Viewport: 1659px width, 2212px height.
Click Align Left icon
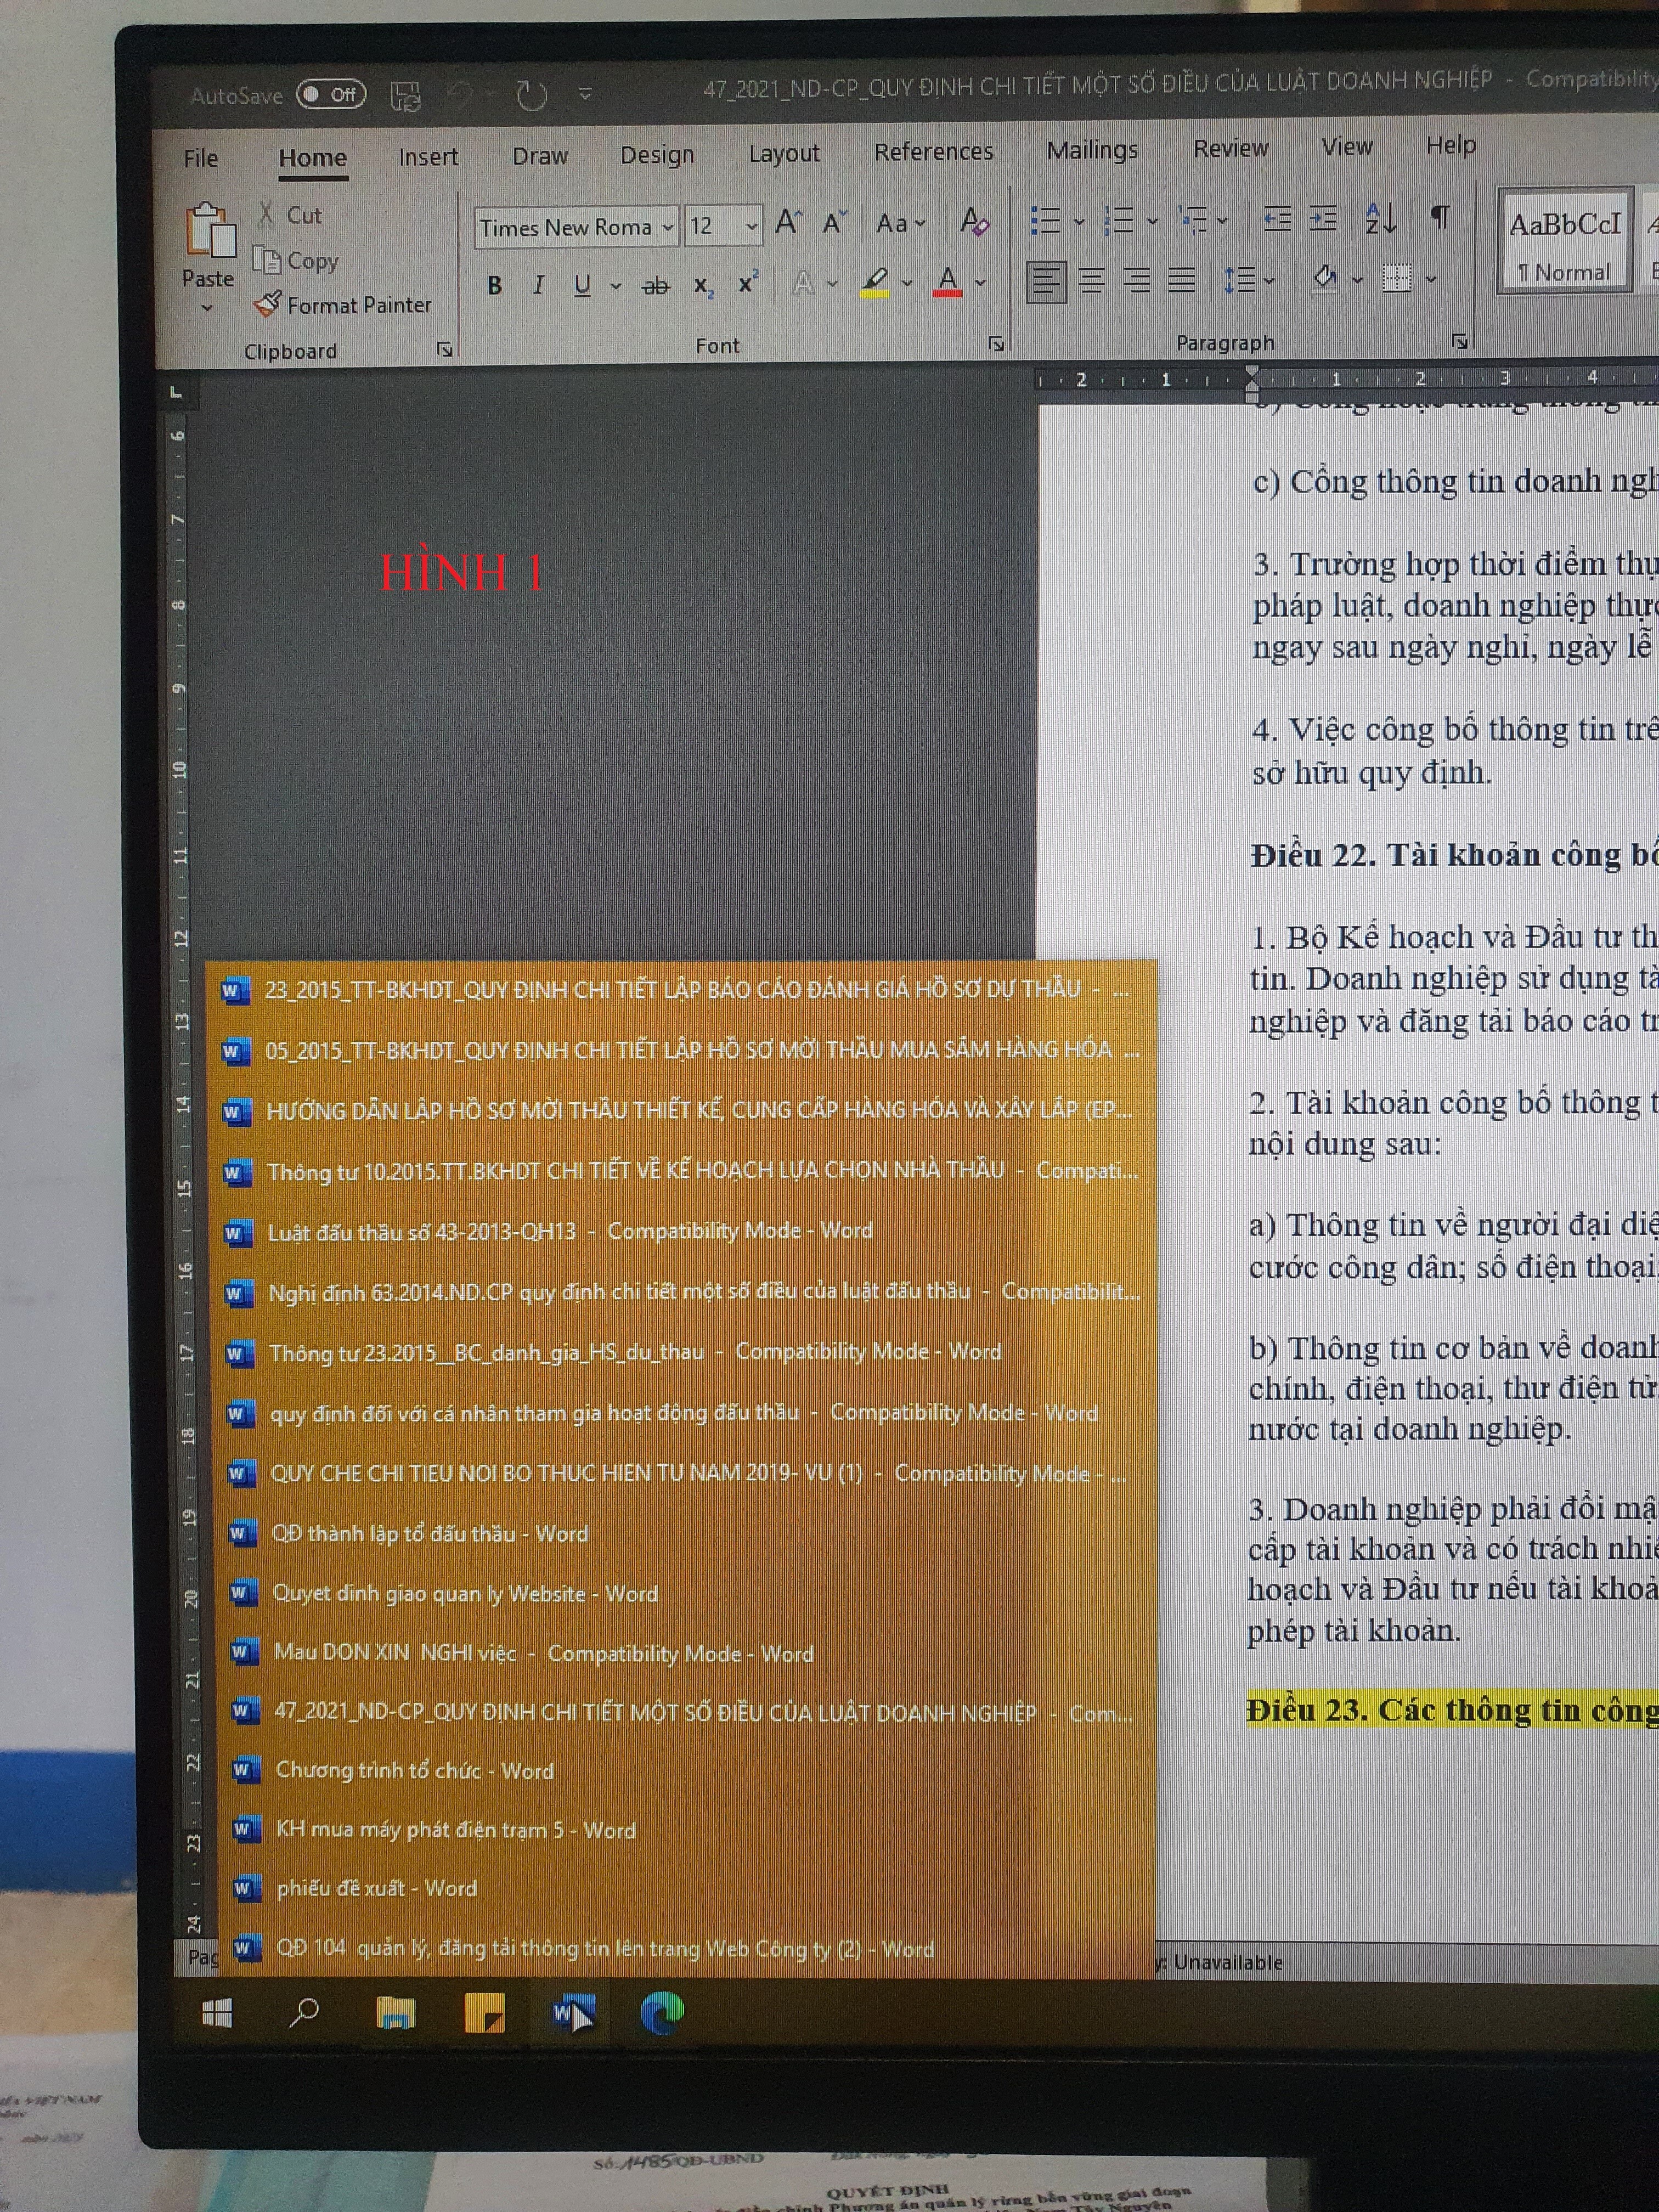click(1046, 282)
